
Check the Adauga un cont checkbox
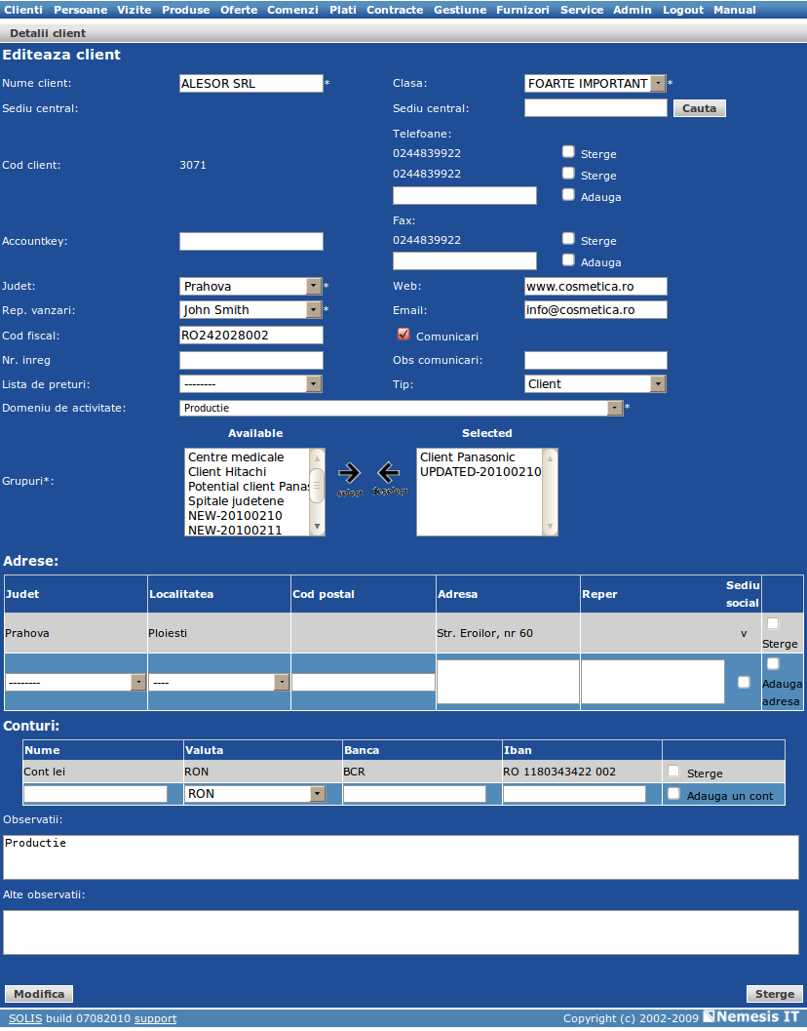pos(673,794)
